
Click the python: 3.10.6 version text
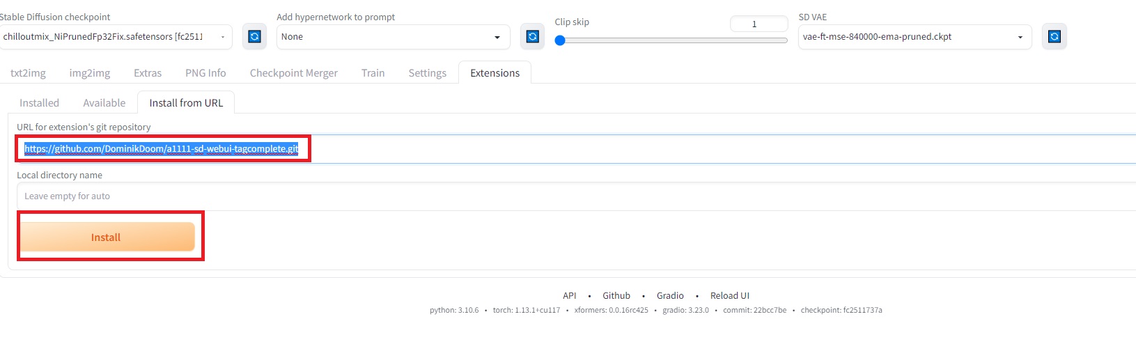[x=454, y=311]
